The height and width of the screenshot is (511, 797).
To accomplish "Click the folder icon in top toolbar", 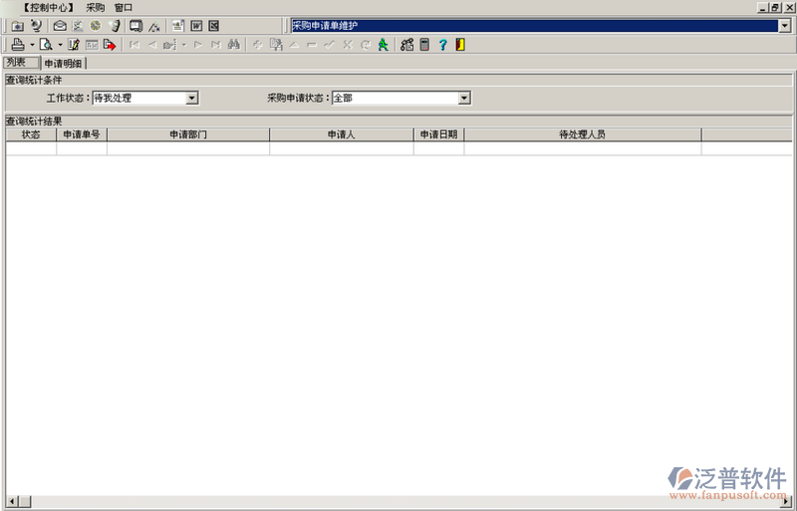I will coord(18,26).
